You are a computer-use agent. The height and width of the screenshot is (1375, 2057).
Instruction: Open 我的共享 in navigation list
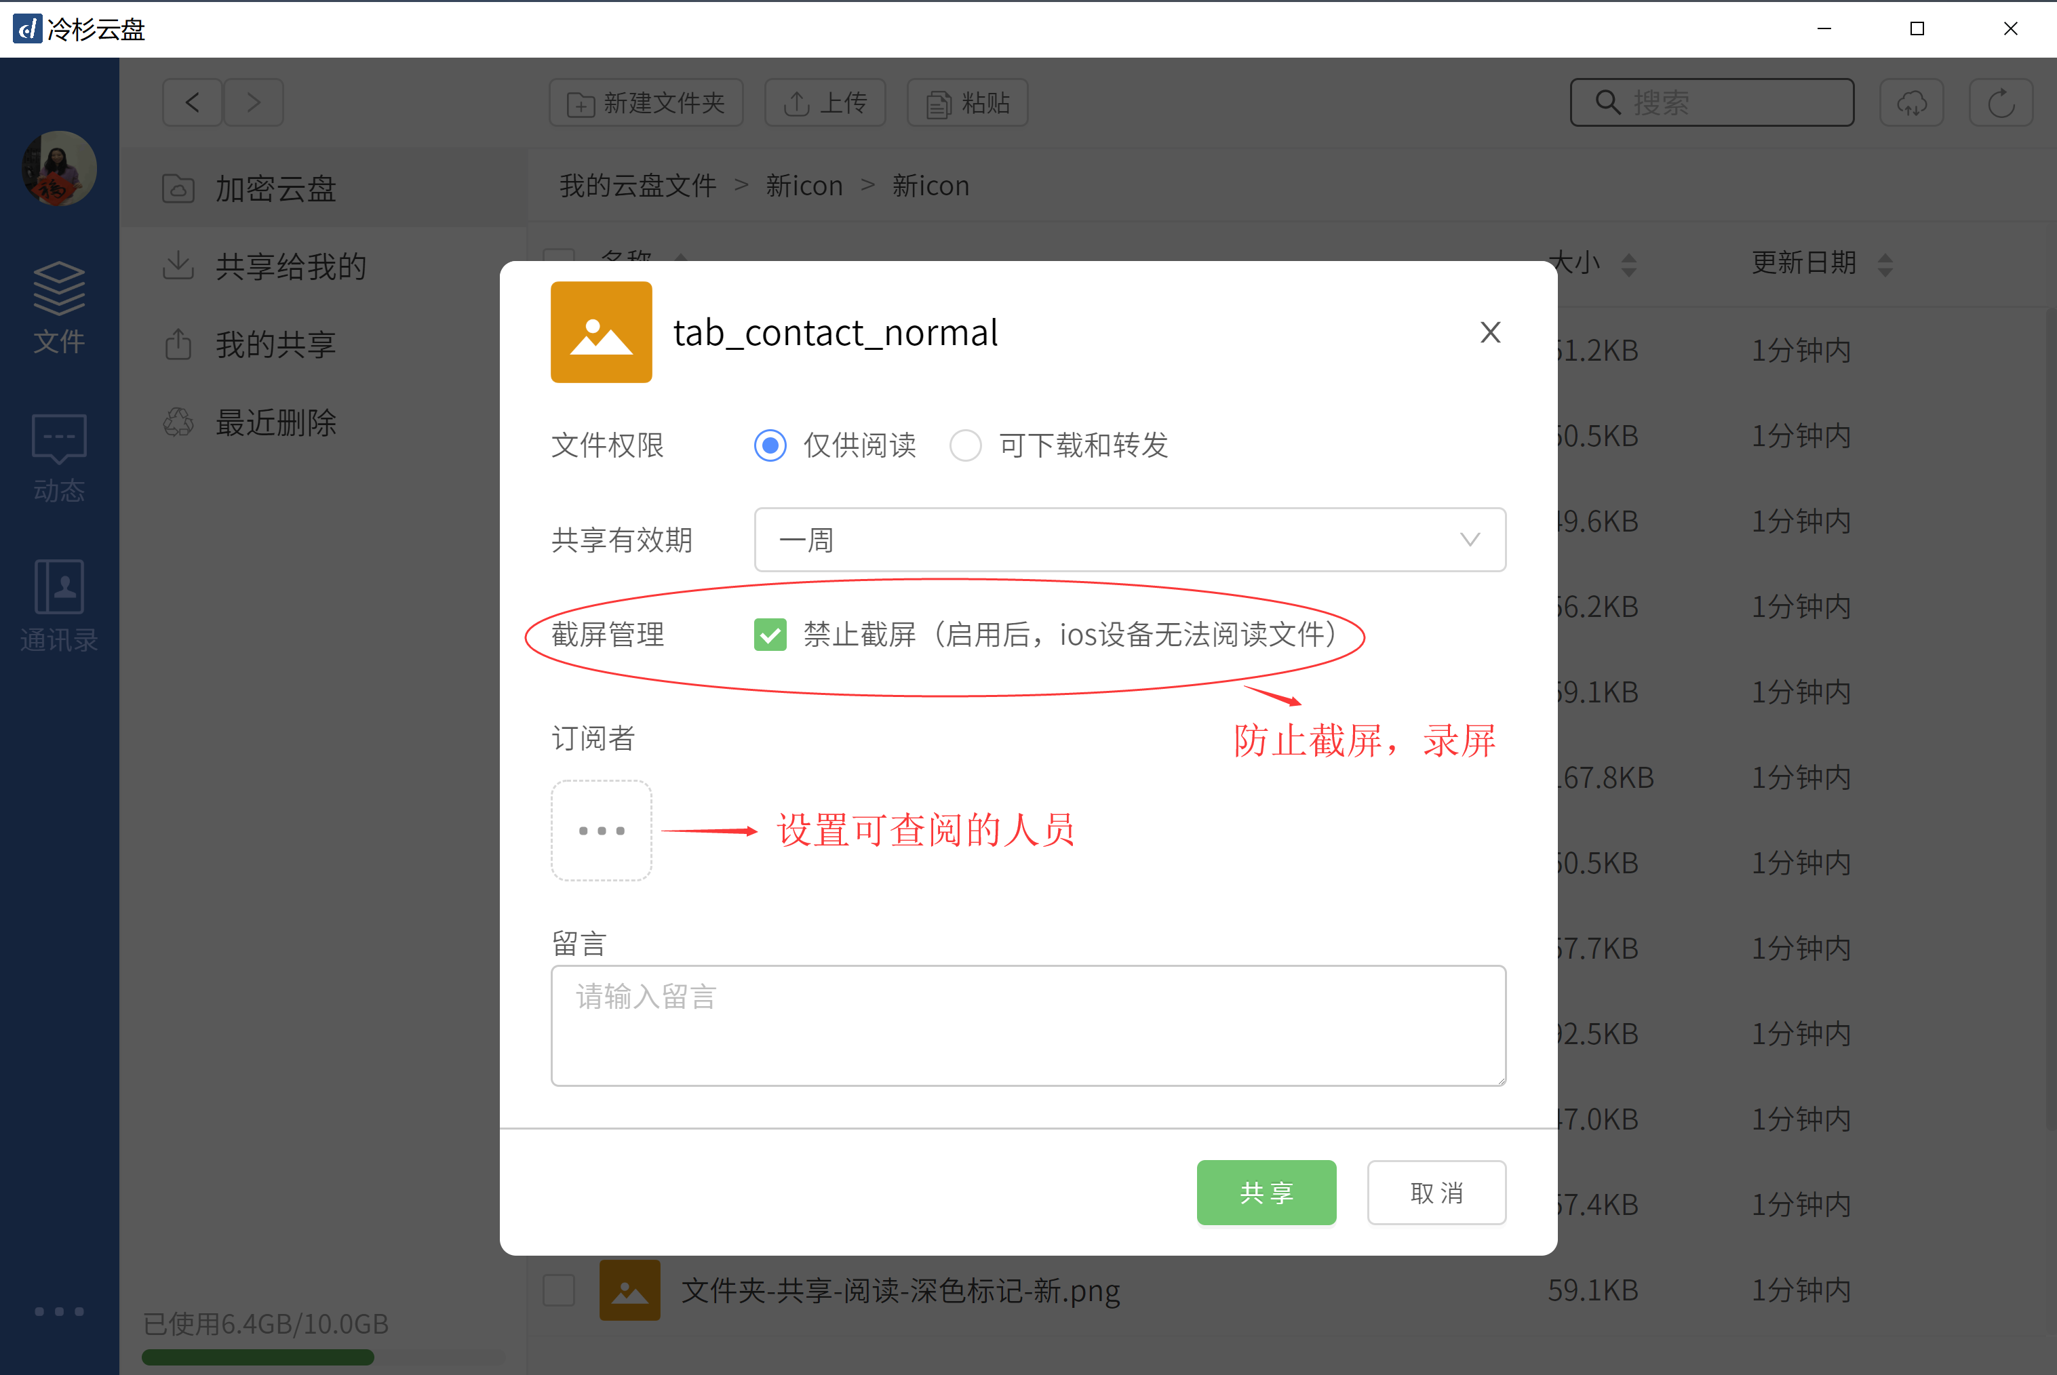click(275, 344)
